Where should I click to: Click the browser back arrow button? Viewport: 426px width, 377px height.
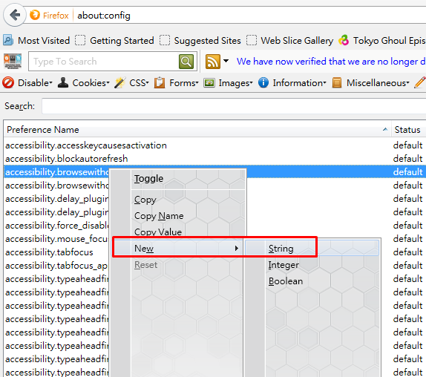click(x=15, y=15)
